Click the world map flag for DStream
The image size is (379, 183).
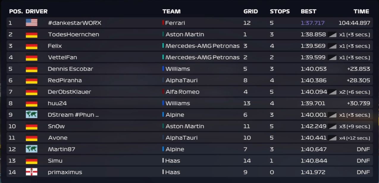(32, 115)
